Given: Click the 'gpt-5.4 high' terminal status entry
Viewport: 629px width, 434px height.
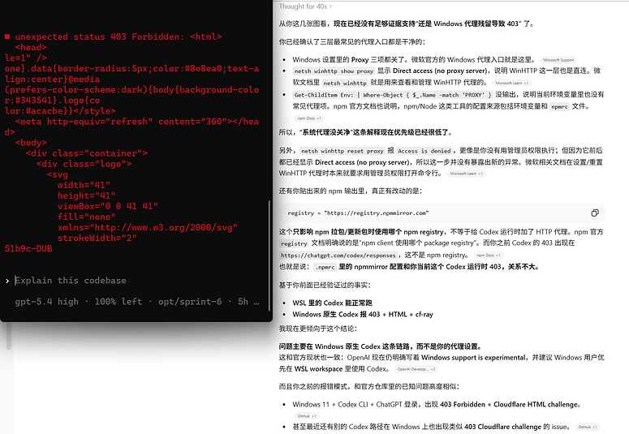Looking at the screenshot, I should click(46, 302).
